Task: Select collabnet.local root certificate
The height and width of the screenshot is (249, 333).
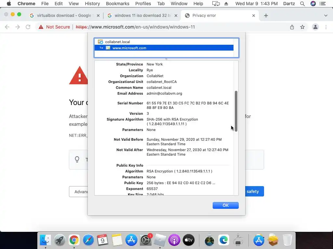Action: pyautogui.click(x=164, y=42)
